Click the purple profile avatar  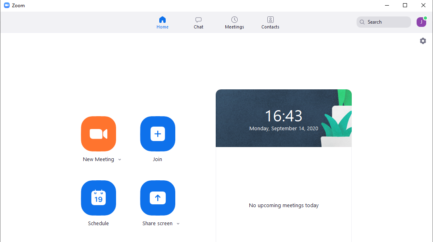click(x=421, y=22)
